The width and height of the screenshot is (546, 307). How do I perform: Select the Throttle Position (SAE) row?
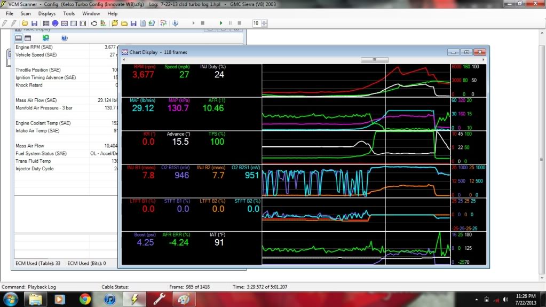pos(66,70)
